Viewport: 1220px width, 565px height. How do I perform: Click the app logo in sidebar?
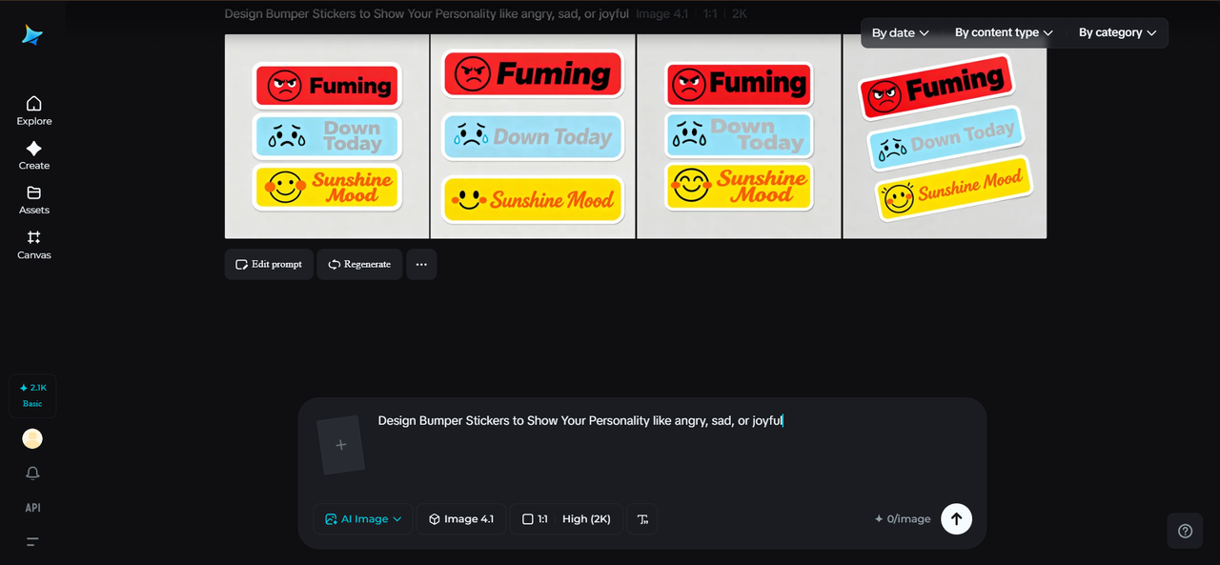click(x=33, y=36)
